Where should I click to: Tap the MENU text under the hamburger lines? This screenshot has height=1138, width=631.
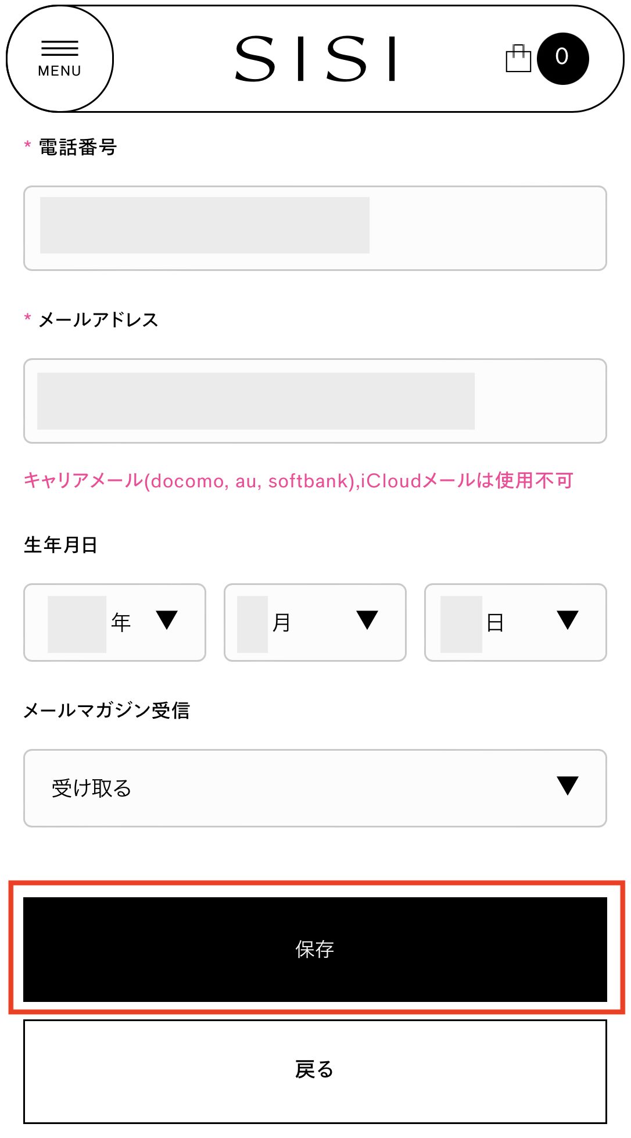59,71
